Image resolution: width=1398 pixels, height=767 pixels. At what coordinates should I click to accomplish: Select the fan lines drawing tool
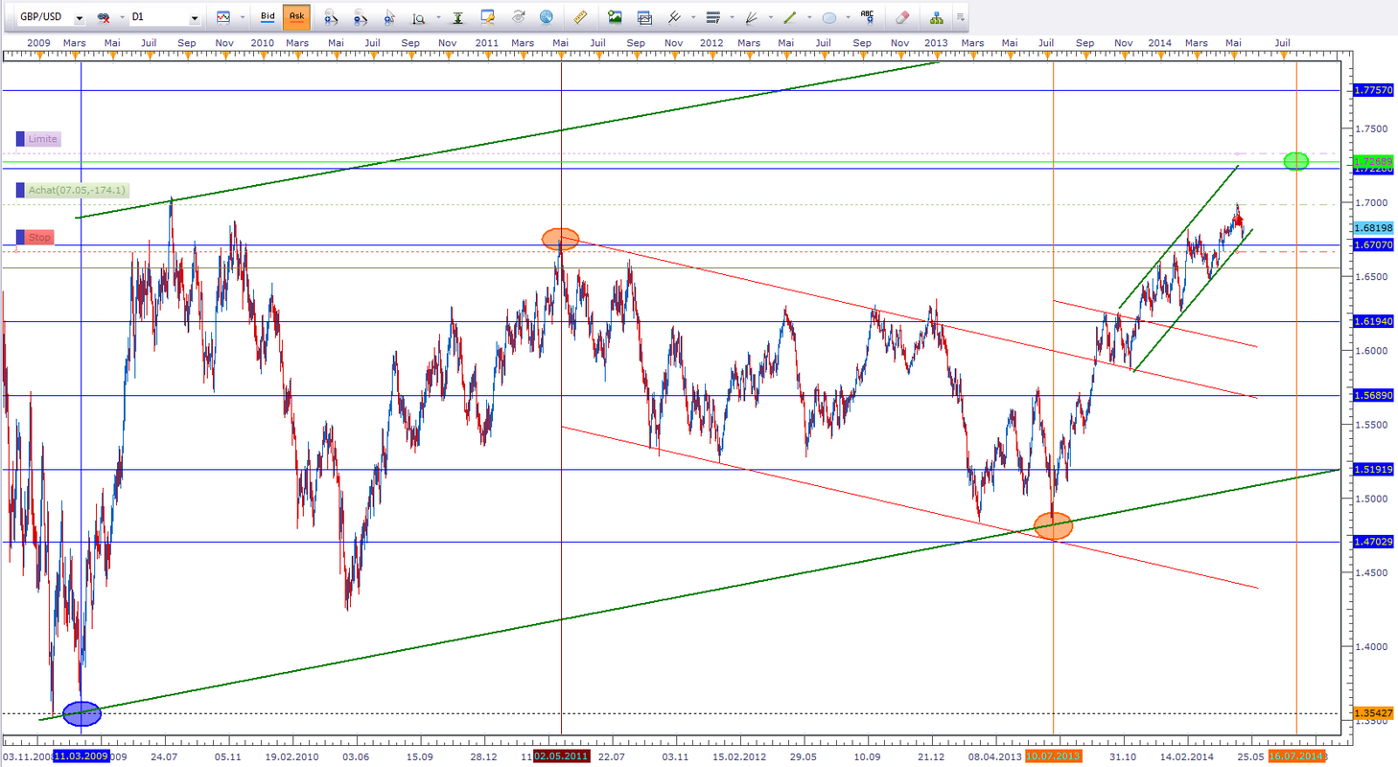click(751, 17)
